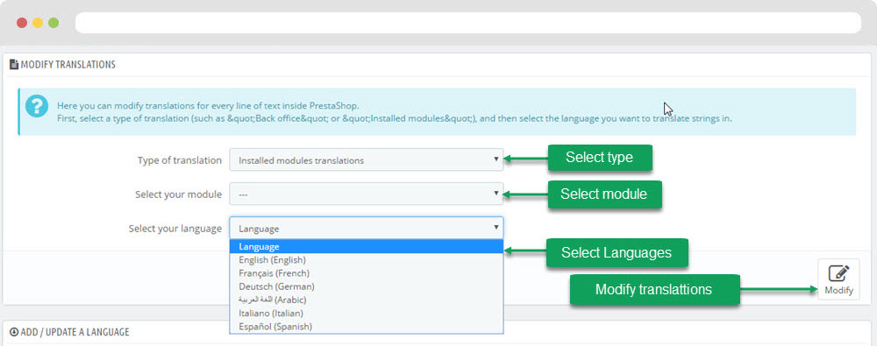Click the yellow window dot

pyautogui.click(x=38, y=23)
